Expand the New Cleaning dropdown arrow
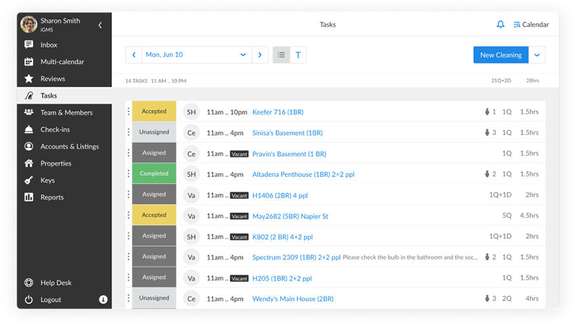The width and height of the screenshot is (576, 323). pos(537,55)
